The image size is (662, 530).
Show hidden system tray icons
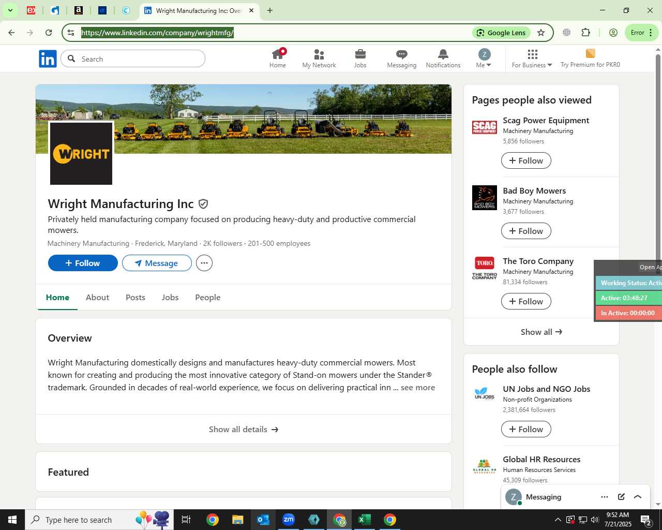tap(558, 520)
